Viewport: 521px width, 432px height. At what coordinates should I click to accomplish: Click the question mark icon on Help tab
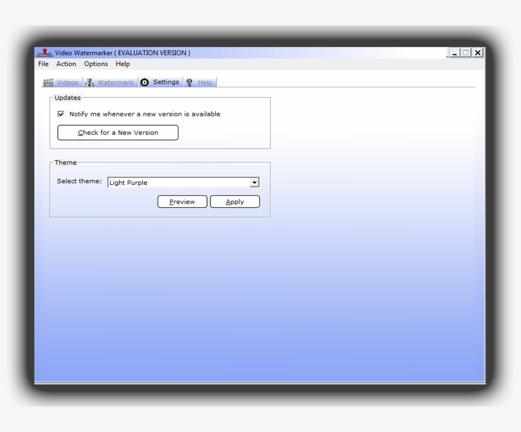click(x=189, y=83)
